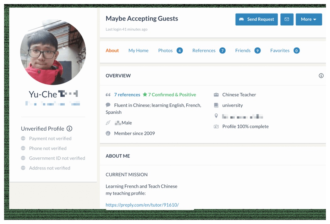Open the Overview info icon
This screenshot has height=224, width=330.
tap(321, 76)
